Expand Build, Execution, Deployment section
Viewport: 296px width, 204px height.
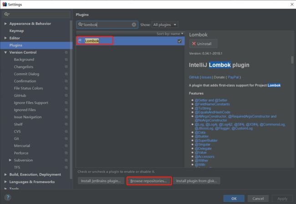coord(5,174)
